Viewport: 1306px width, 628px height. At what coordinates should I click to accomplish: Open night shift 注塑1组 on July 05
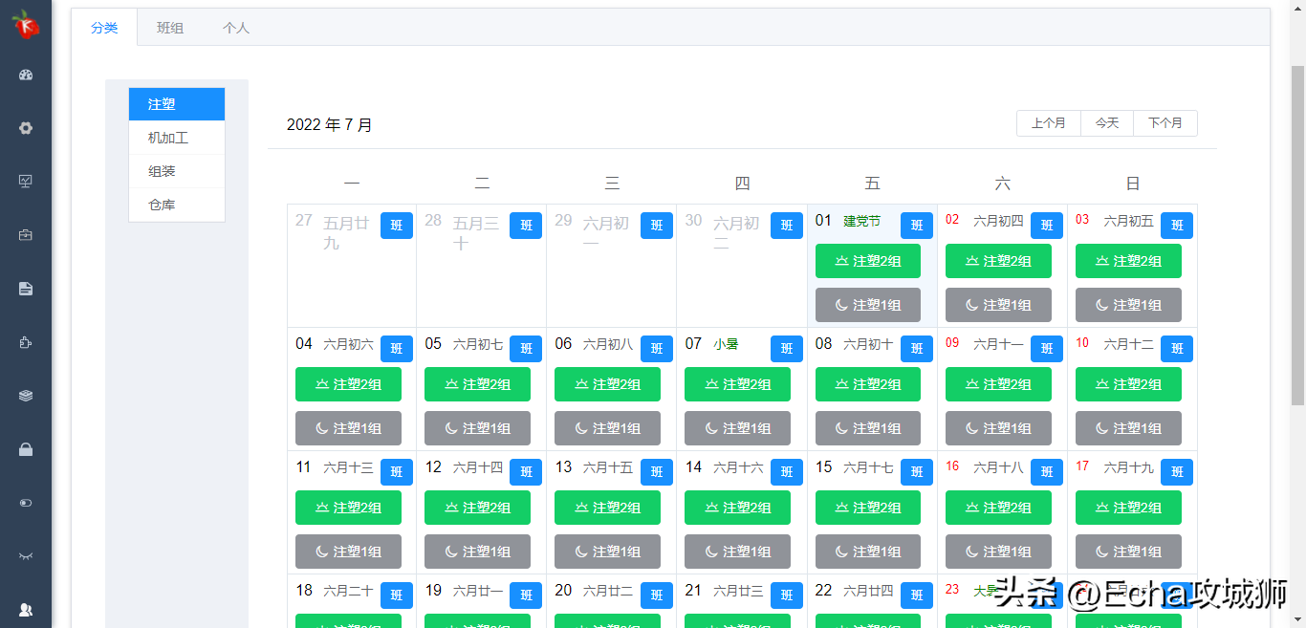click(x=477, y=428)
